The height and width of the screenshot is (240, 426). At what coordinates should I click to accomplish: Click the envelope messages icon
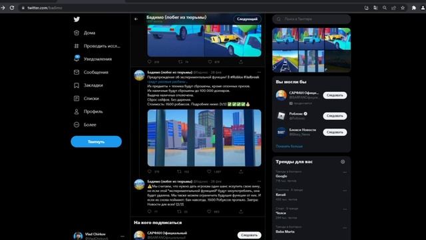[x=77, y=72]
